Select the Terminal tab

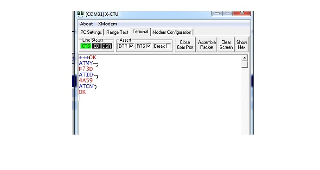[x=141, y=31]
